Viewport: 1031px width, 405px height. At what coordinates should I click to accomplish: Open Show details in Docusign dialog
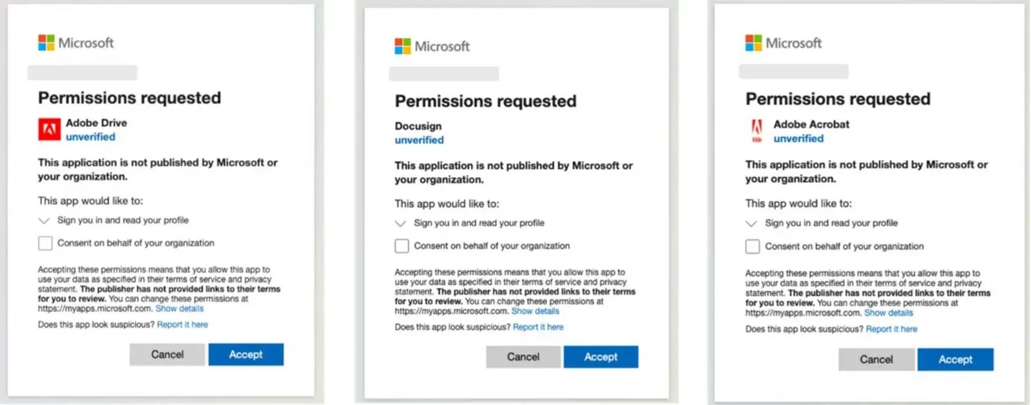535,311
